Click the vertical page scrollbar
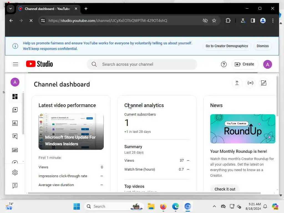 pos(277,96)
